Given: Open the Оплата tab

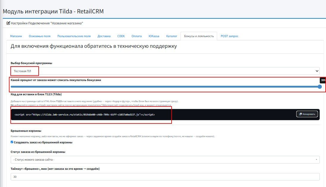Looking at the screenshot, I should pos(137,36).
